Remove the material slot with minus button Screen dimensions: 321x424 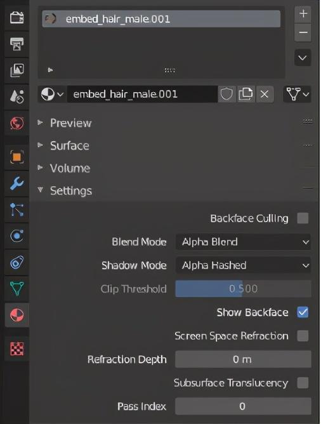(303, 33)
